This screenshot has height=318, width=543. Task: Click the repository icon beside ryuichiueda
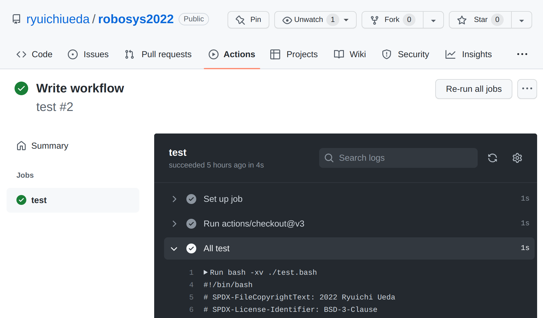click(16, 19)
